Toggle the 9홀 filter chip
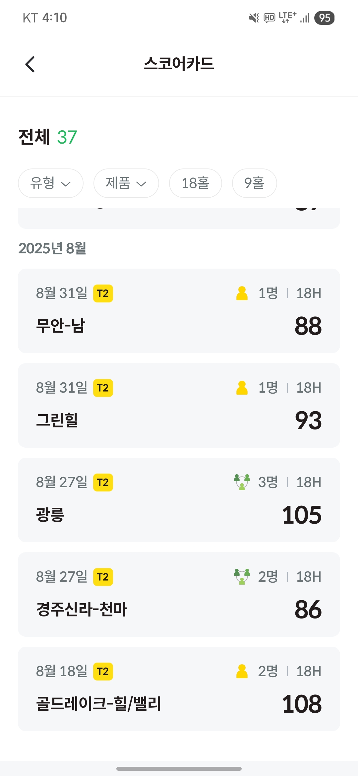The image size is (358, 776). click(x=254, y=183)
